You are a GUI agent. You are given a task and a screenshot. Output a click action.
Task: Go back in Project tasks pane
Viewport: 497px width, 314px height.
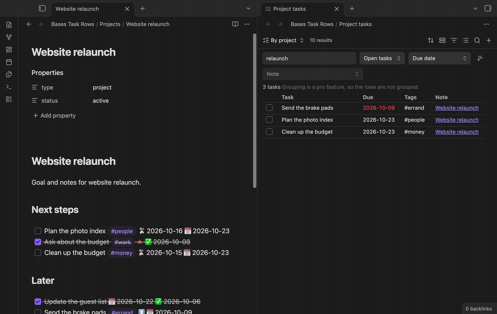point(268,24)
